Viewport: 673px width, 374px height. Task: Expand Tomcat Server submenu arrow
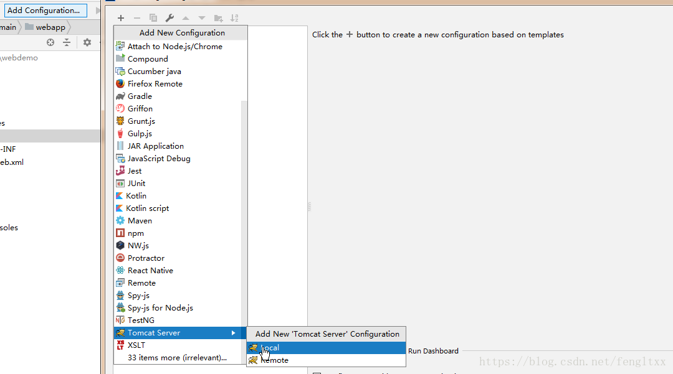(x=233, y=333)
